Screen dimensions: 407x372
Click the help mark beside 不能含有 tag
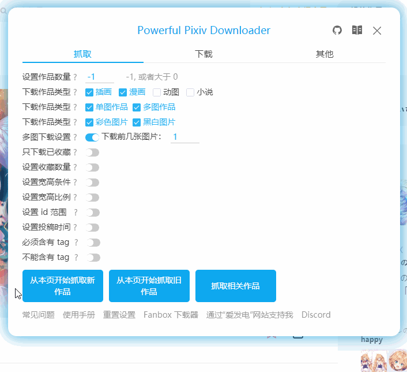(76, 258)
